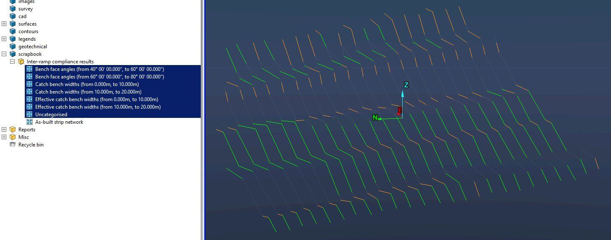
Task: Click the E axis label in viewport
Action: [400, 110]
